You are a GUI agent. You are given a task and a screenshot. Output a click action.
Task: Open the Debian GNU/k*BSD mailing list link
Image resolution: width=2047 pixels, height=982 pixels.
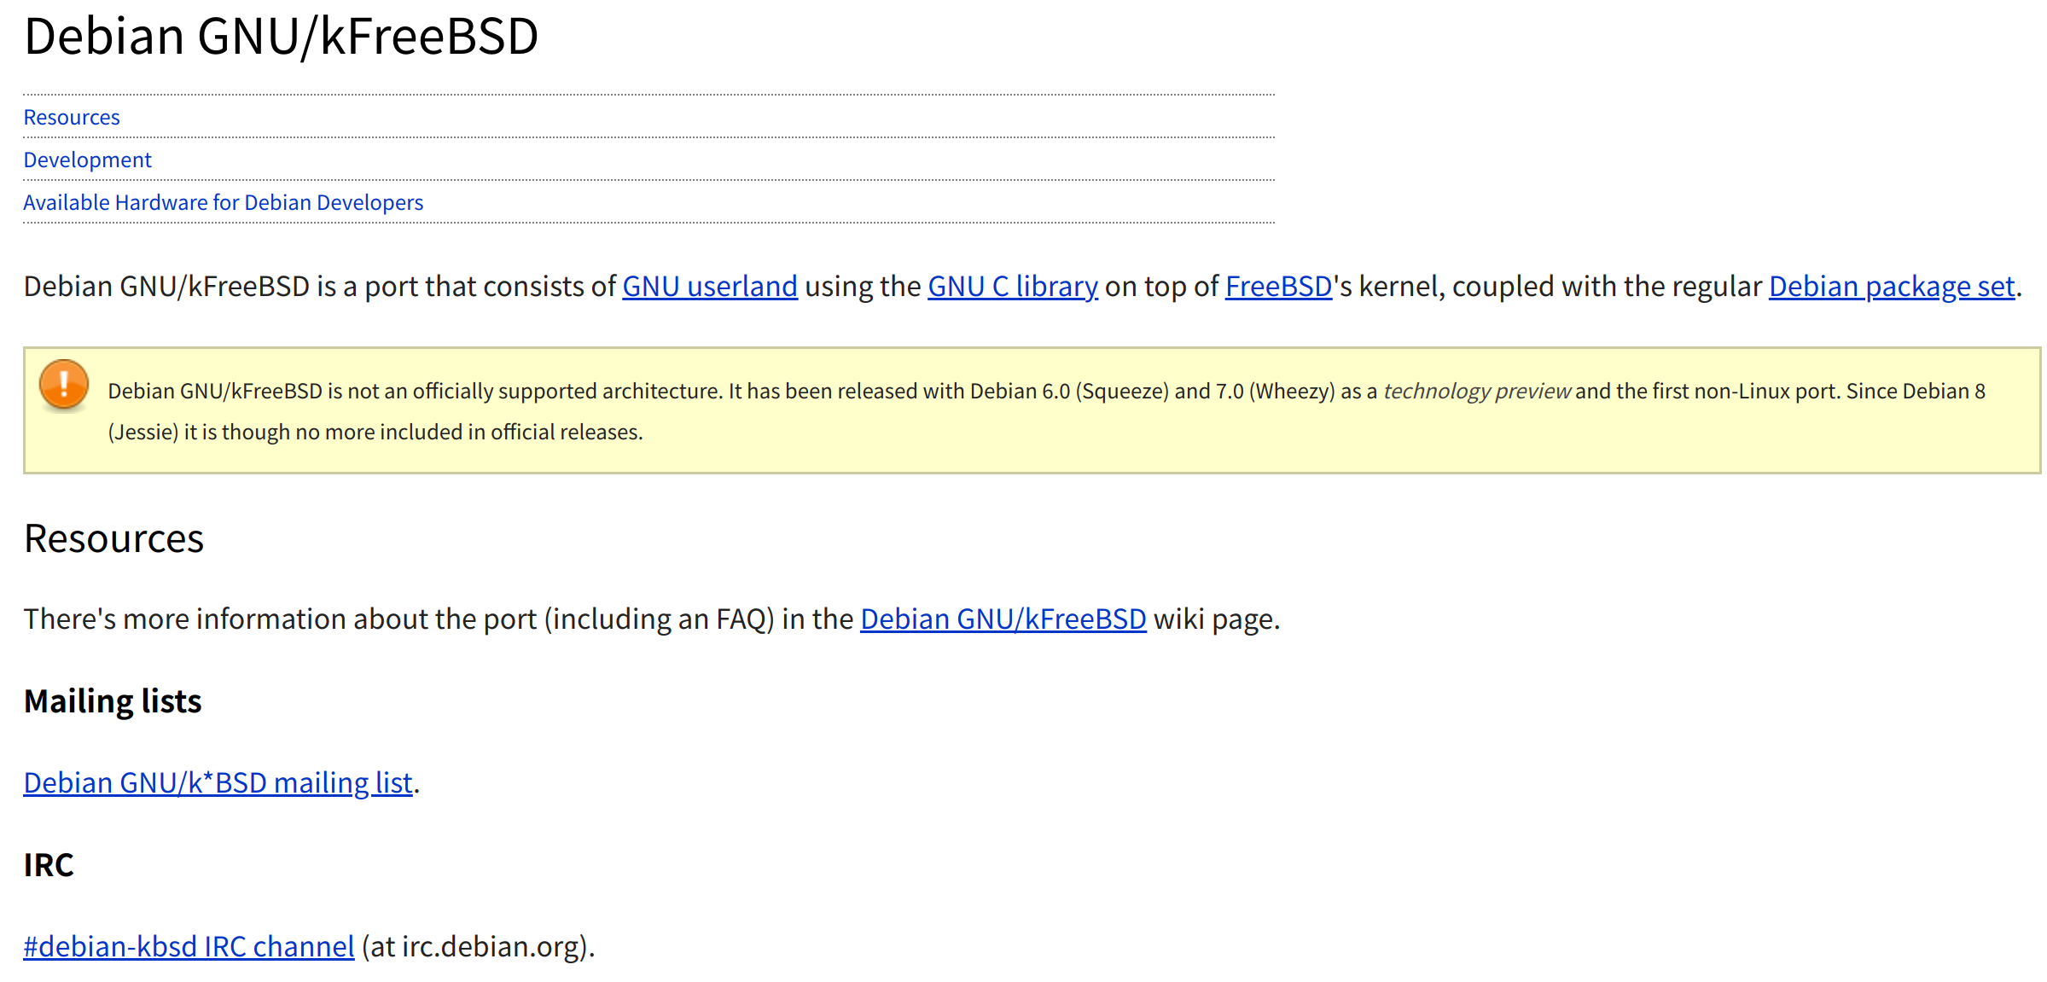218,782
